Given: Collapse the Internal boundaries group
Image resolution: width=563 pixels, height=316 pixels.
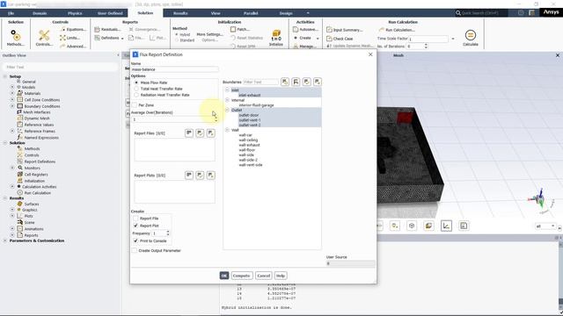Looking at the screenshot, I should tap(227, 100).
